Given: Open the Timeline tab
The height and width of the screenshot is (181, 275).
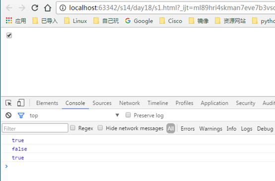Looking at the screenshot, I should (x=158, y=103).
